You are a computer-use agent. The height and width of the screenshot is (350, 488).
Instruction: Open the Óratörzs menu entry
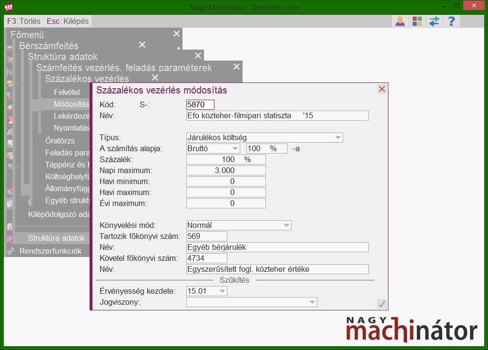[60, 141]
